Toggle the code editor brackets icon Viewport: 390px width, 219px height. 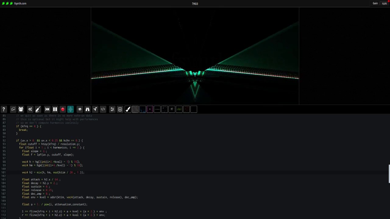pos(103,109)
